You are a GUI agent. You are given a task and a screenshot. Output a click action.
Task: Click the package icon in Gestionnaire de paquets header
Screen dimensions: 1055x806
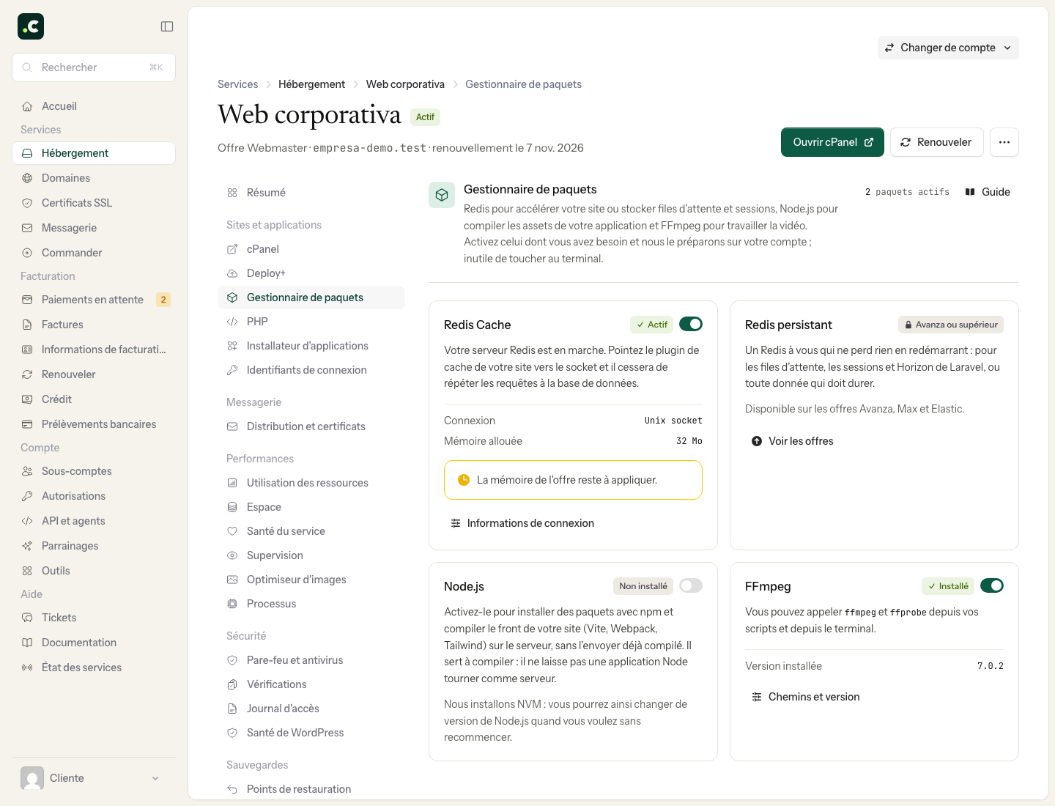click(x=442, y=195)
